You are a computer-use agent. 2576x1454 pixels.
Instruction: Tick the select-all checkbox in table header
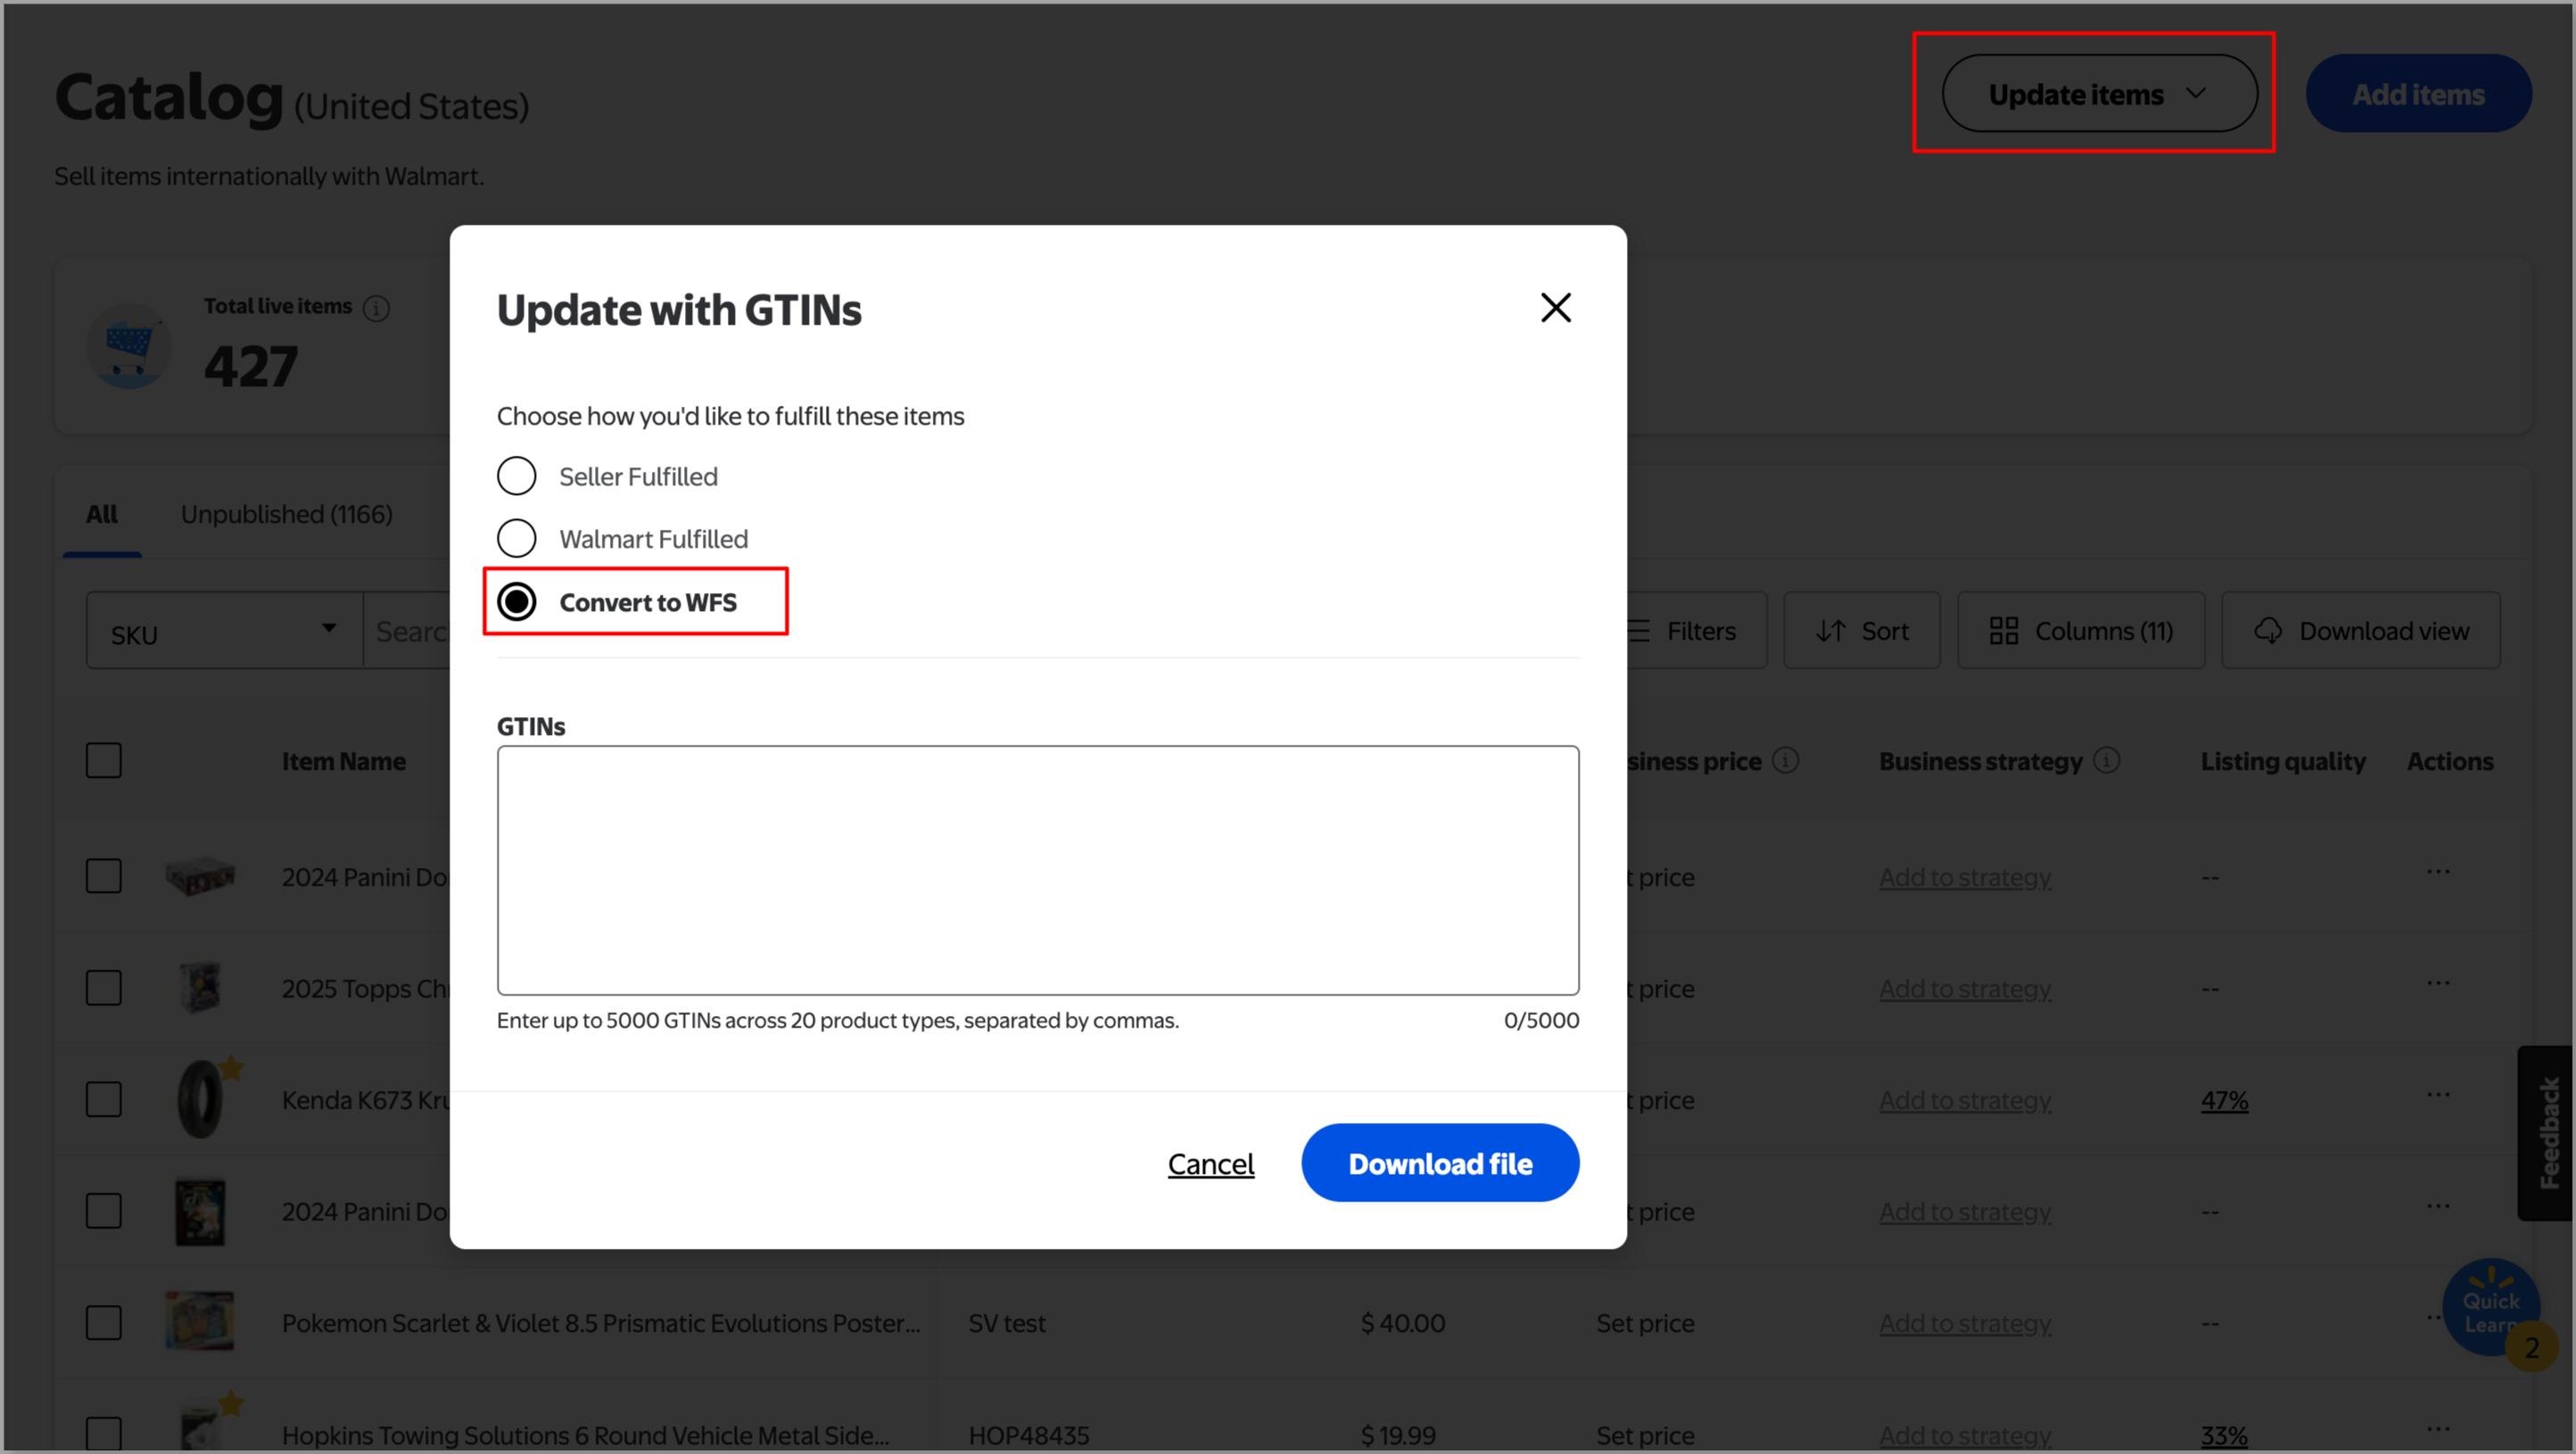104,761
